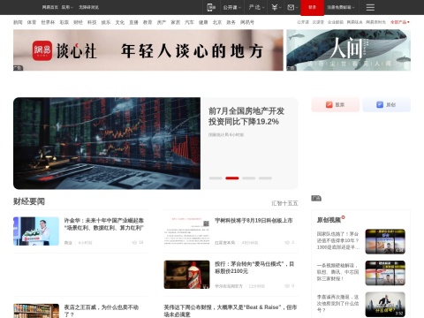Open the 健康 navigation tab

click(x=203, y=22)
